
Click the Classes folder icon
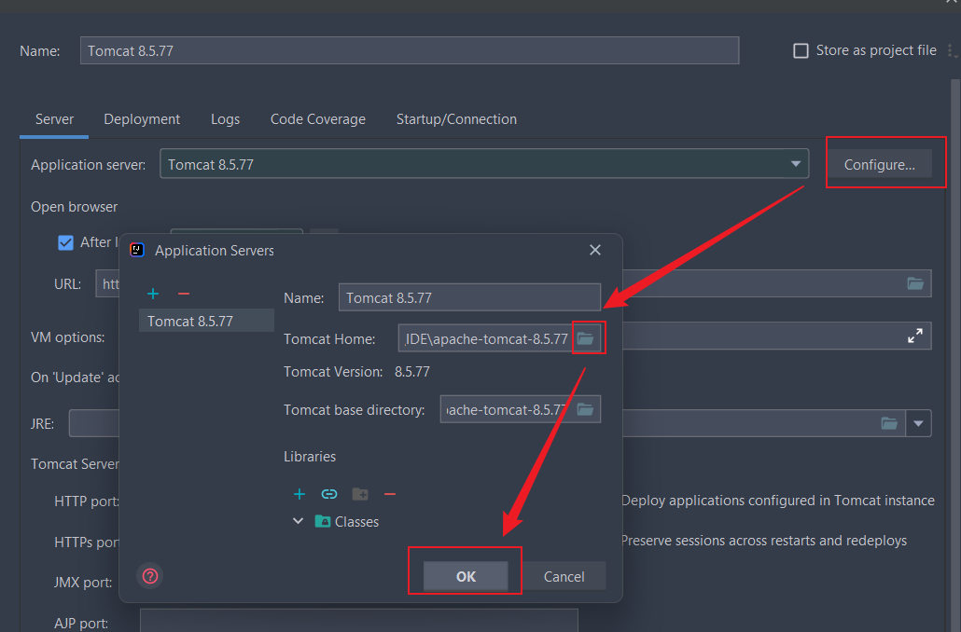pyautogui.click(x=323, y=521)
